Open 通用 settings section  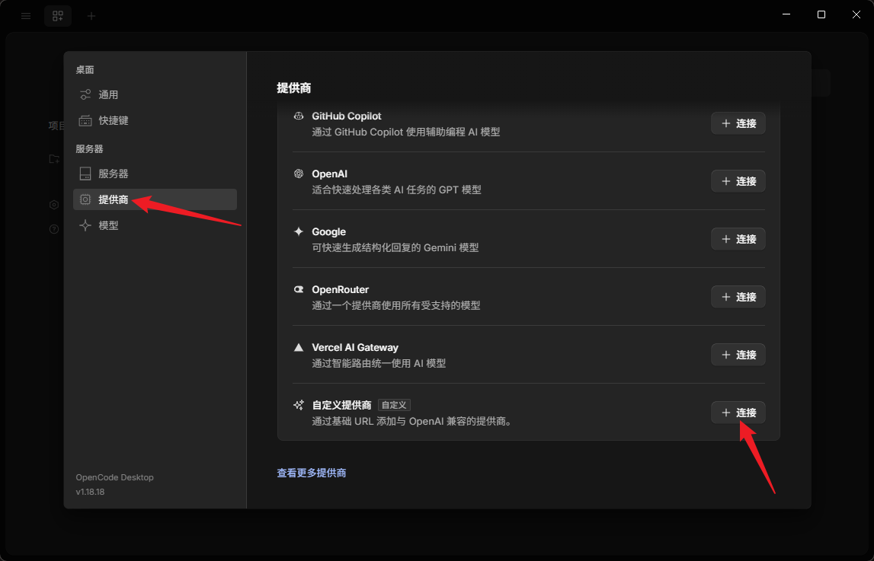point(155,94)
